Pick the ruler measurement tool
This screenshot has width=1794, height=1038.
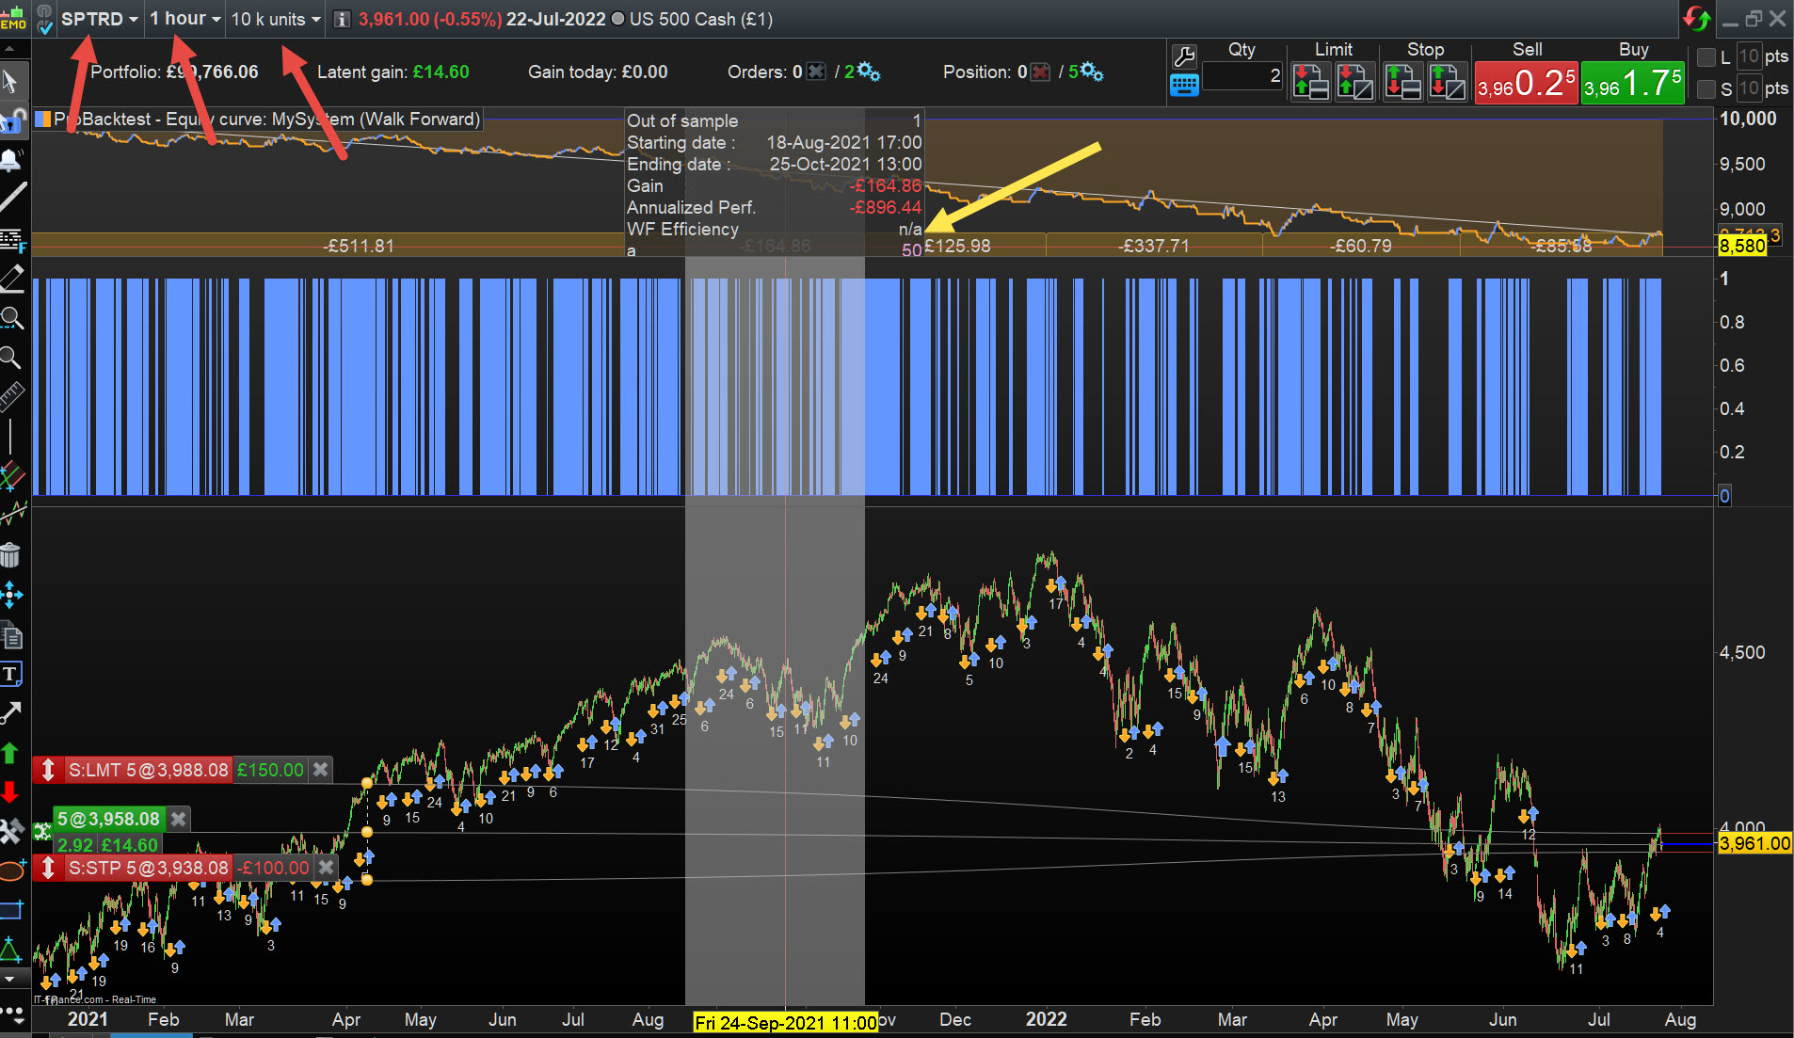point(11,397)
